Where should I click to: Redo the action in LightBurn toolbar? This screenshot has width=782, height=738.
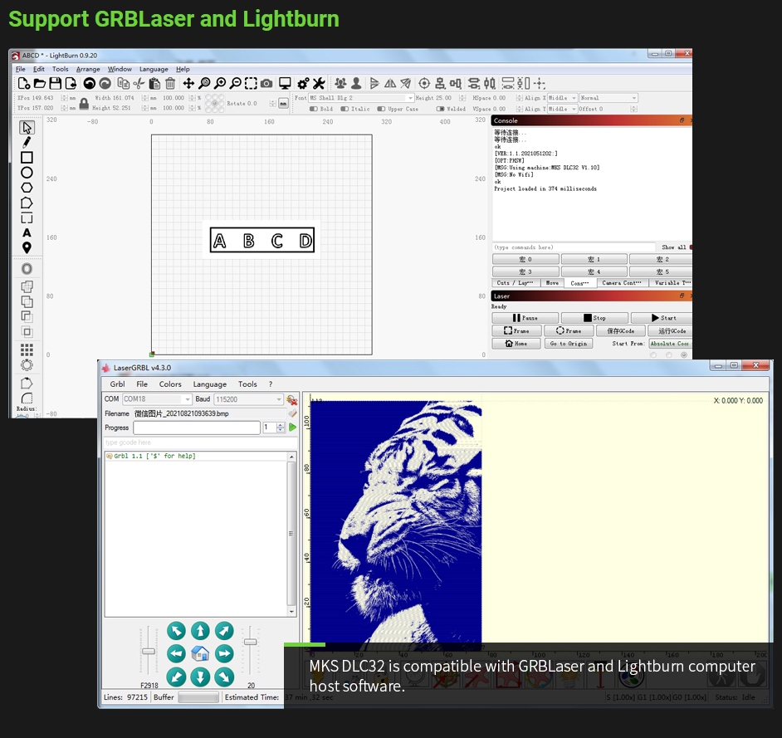[x=105, y=83]
